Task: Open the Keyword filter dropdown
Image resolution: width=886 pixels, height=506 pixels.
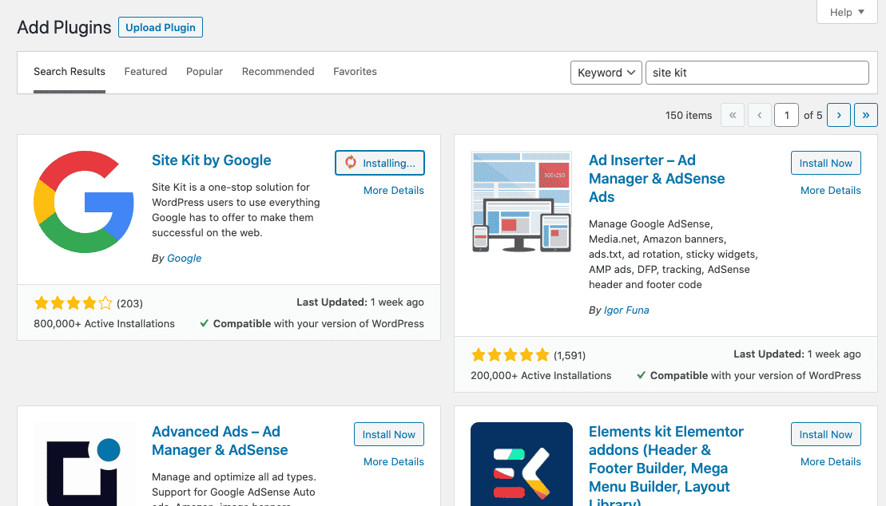Action: (x=606, y=72)
